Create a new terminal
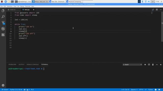 click(x=145, y=65)
